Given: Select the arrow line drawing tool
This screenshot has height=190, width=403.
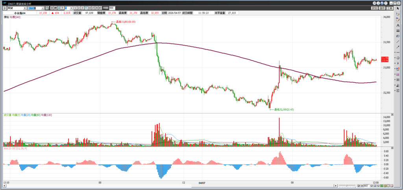Looking at the screenshot, I should (398, 47).
